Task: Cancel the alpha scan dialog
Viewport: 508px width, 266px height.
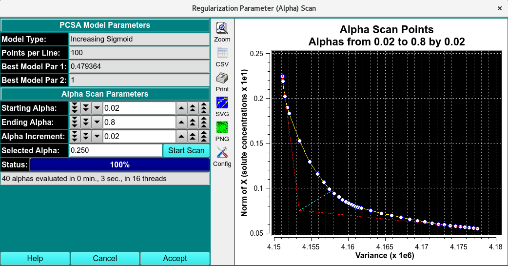Action: pos(105,258)
